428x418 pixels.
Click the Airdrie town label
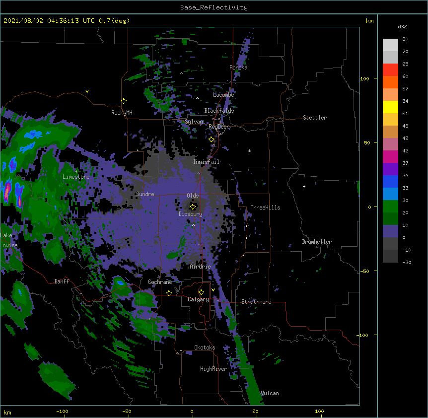[x=201, y=267]
